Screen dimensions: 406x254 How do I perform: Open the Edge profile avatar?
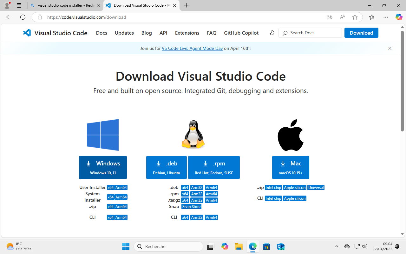tap(7, 5)
